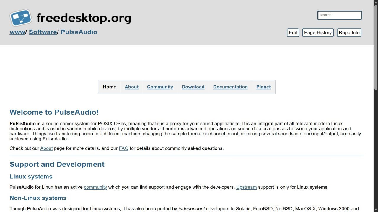378x212 pixels.
Task: Select the Home navigation tab
Action: 109,87
